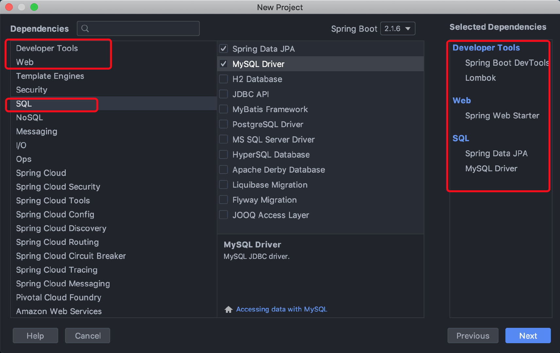This screenshot has height=353, width=560.
Task: Select the Security category
Action: point(32,90)
